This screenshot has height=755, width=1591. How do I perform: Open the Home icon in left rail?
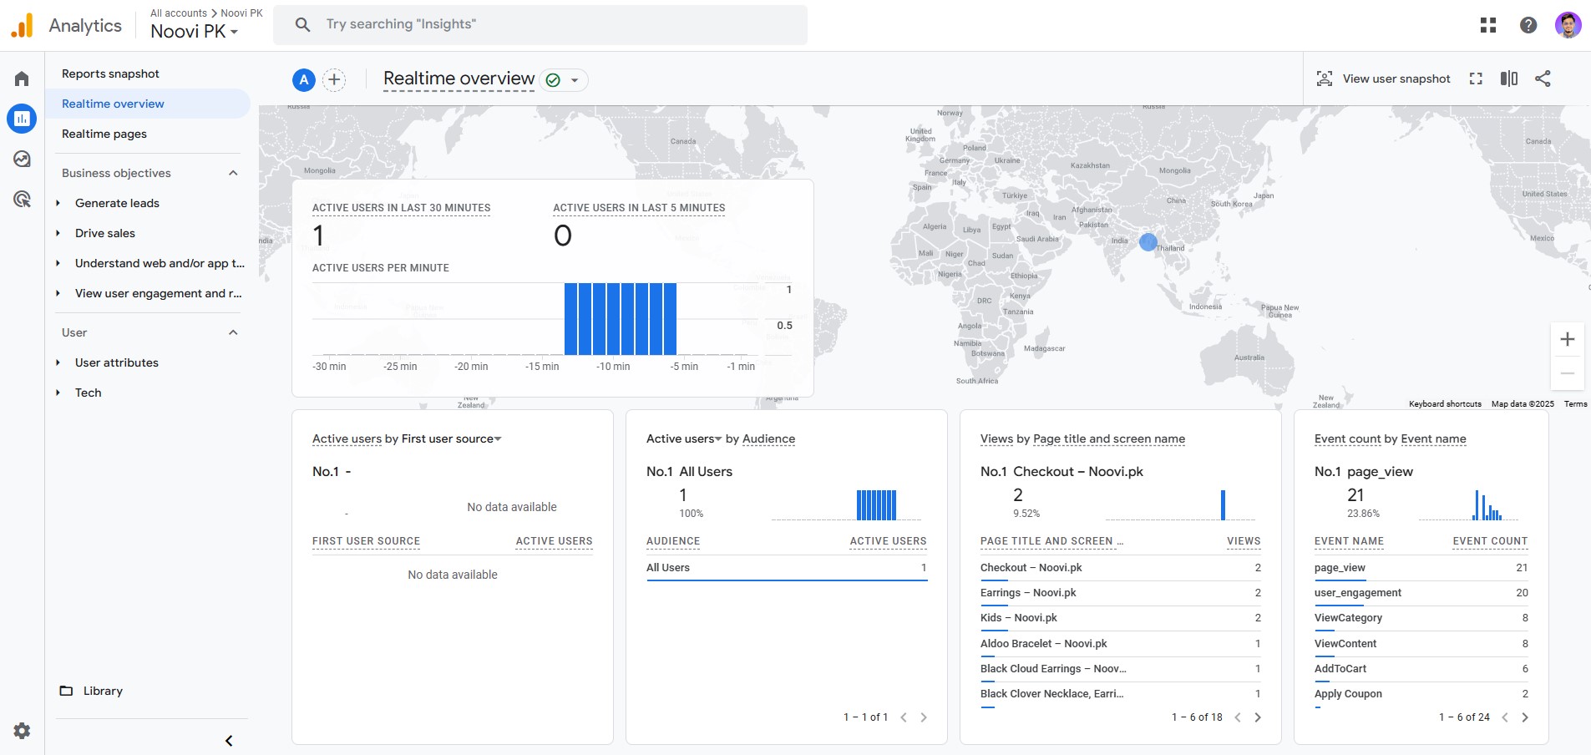point(22,79)
